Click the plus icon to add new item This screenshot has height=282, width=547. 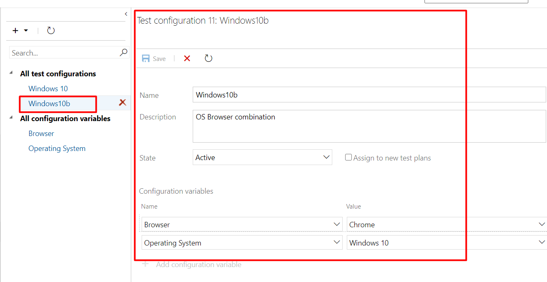point(16,31)
